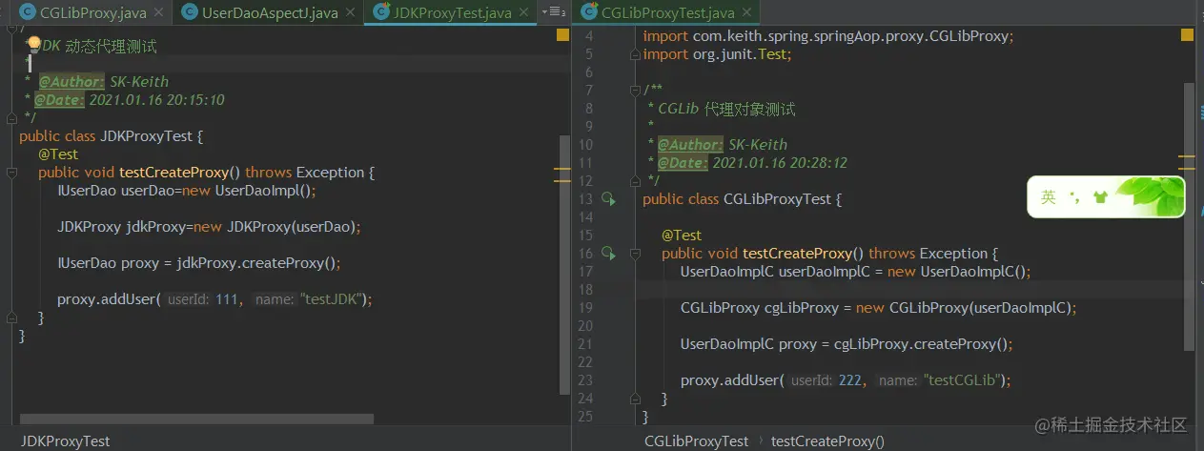Viewport: 1204px width, 451px height.
Task: Collapse the imports fold on line 5
Action: (635, 54)
